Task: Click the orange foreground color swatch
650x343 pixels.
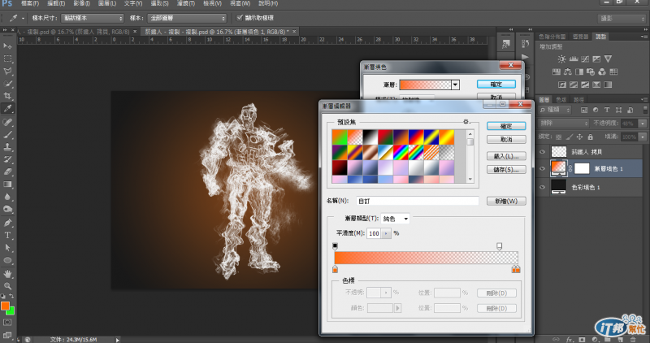Action: (5, 306)
